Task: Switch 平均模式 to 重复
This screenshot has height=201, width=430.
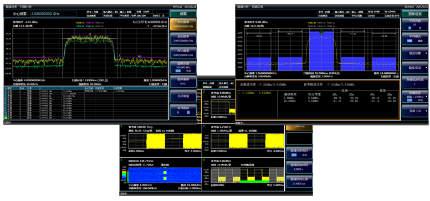Action: click(420, 41)
